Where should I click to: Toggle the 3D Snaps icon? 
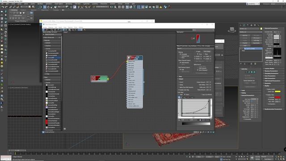(x=79, y=7)
